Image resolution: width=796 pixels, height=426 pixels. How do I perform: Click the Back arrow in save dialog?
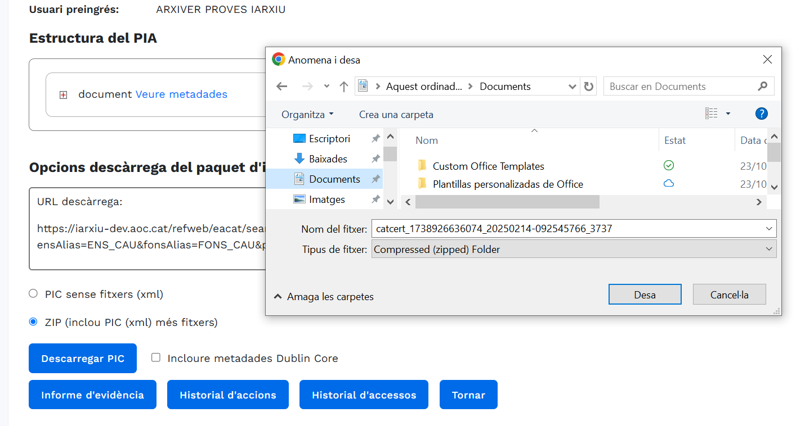point(281,87)
